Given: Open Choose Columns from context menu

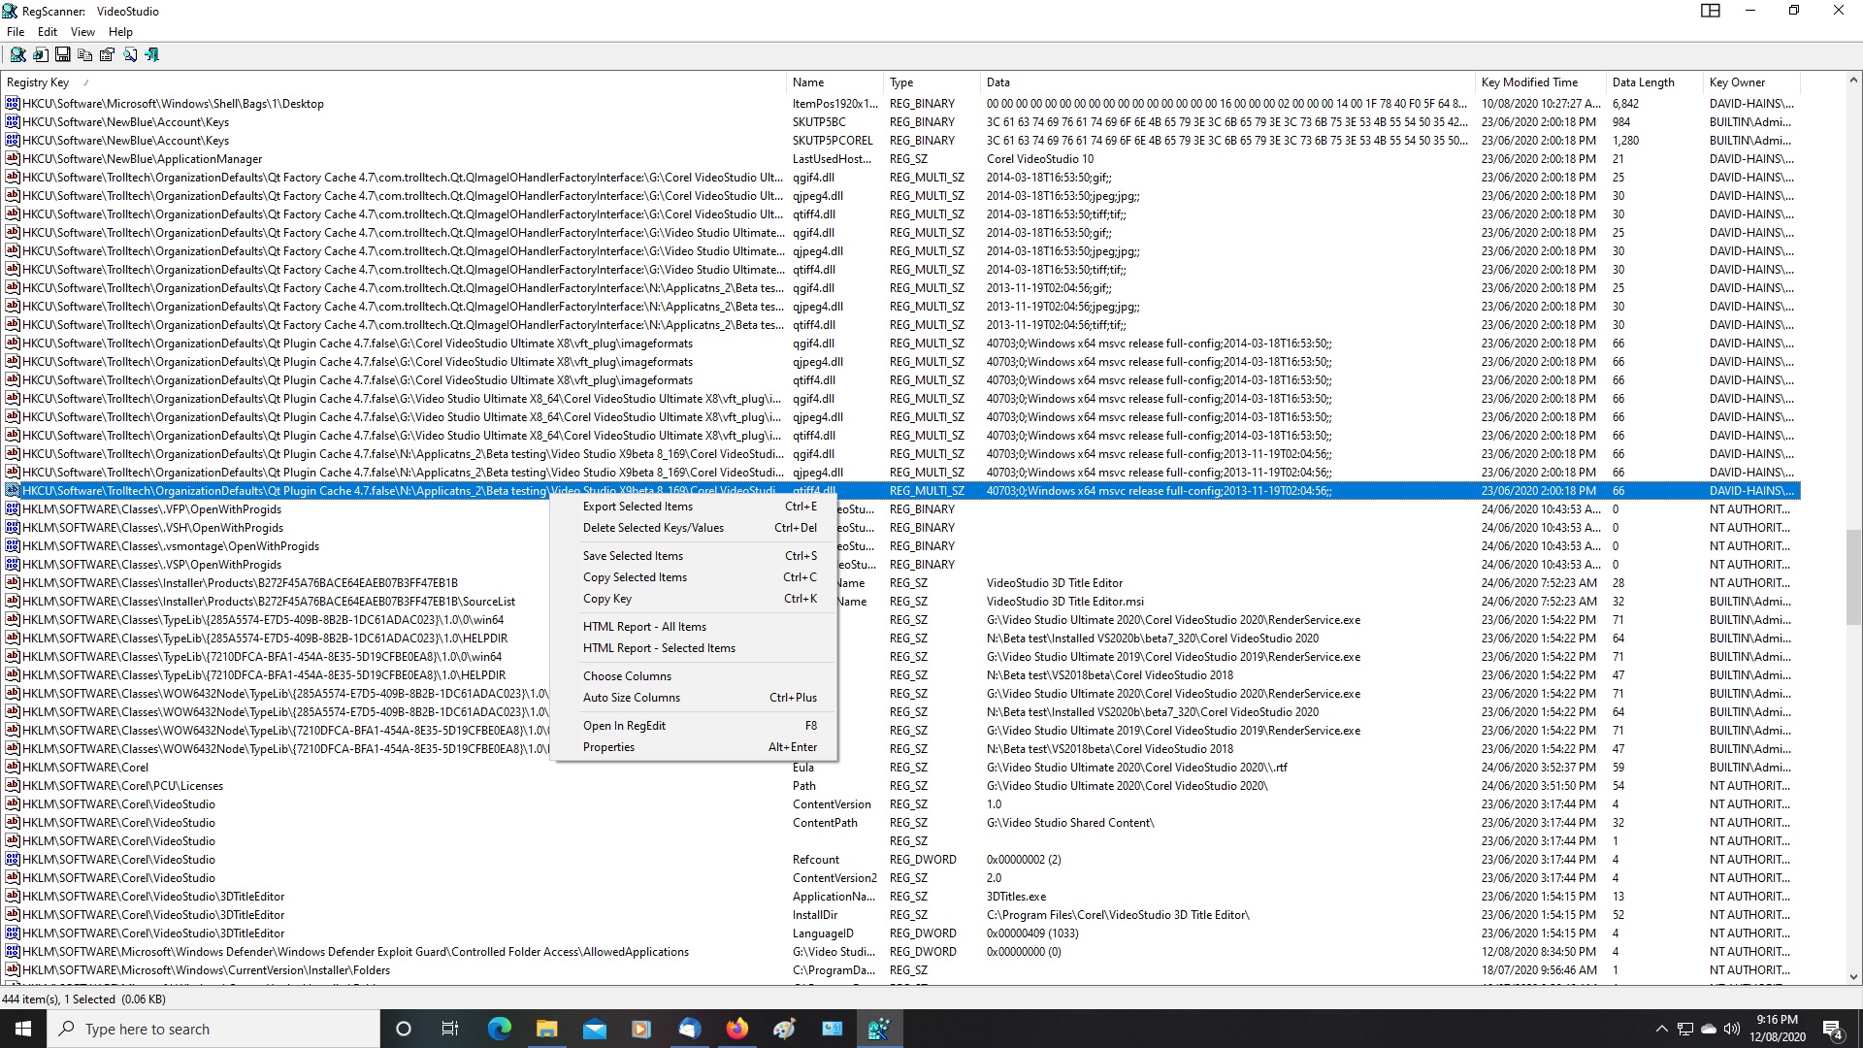Looking at the screenshot, I should (694, 676).
